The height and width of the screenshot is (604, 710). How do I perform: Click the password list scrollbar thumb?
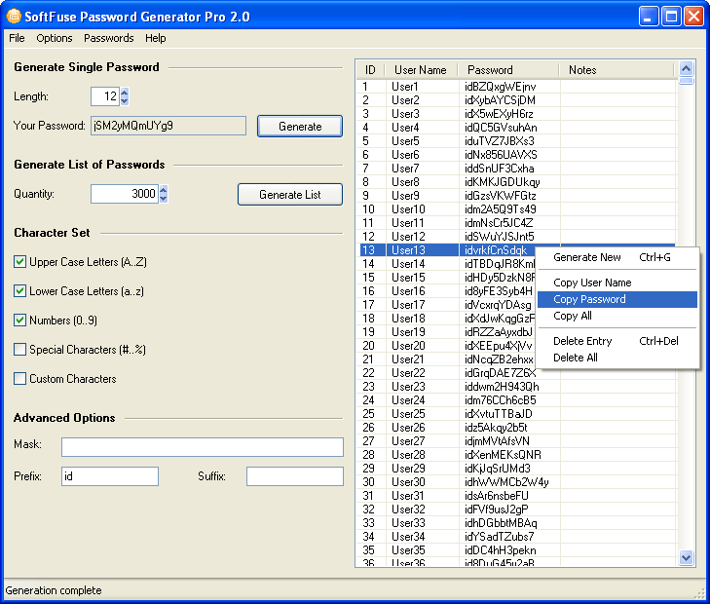(x=687, y=81)
